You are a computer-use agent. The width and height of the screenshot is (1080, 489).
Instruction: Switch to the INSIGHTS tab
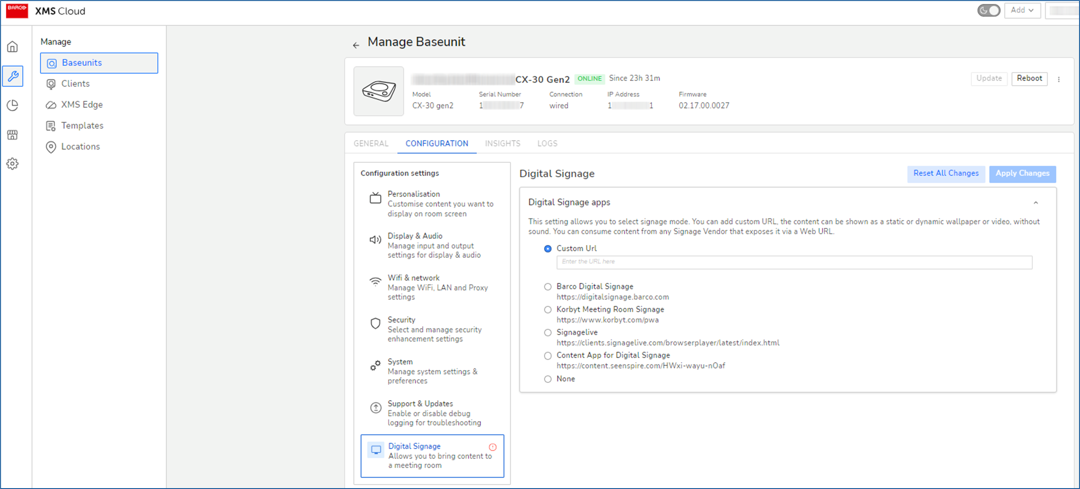pos(503,143)
